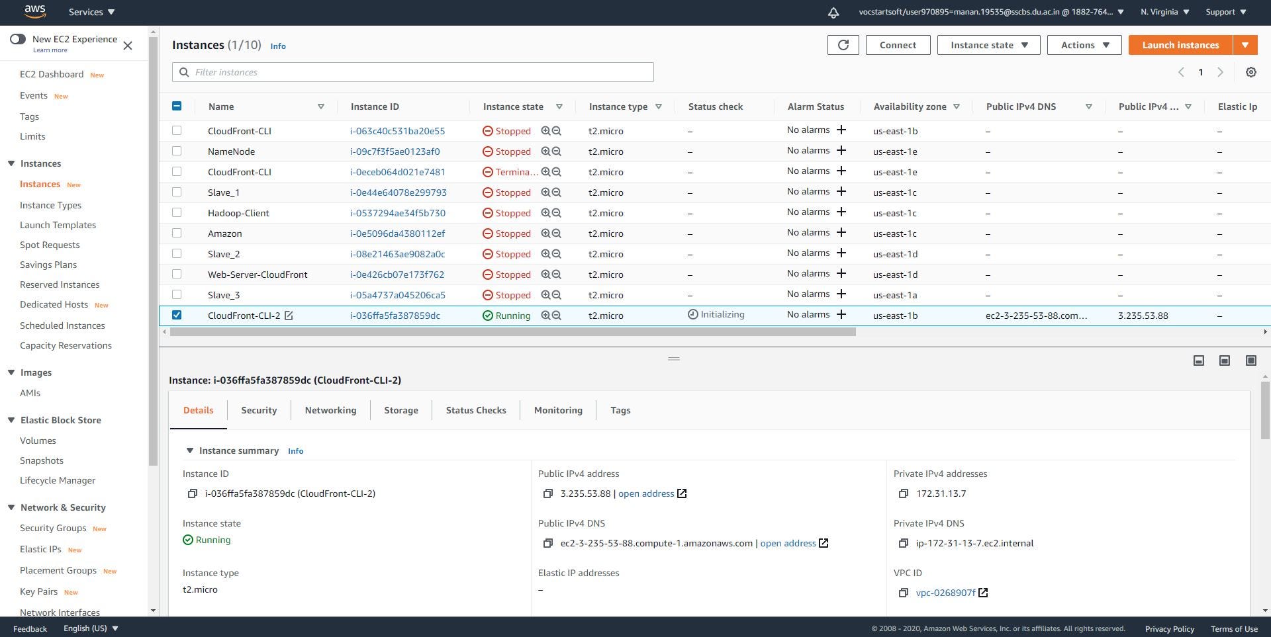The image size is (1271, 637).
Task: Close New EC2 Experience banner
Action: pyautogui.click(x=128, y=46)
